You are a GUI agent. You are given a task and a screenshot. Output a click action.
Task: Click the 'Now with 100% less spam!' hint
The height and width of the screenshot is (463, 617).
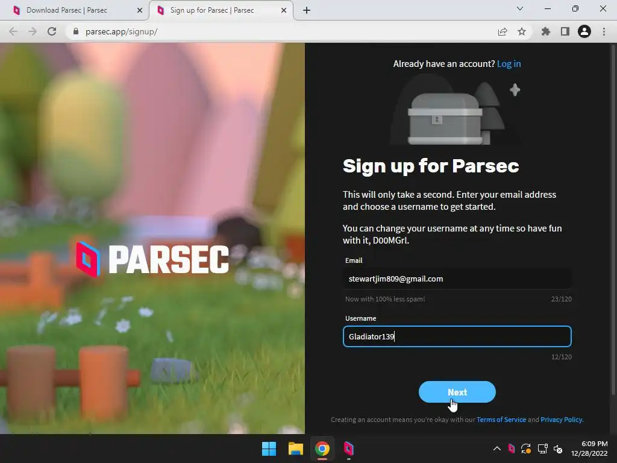coord(385,299)
